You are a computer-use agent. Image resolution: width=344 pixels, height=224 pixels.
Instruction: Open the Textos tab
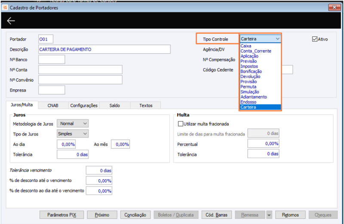(x=146, y=105)
